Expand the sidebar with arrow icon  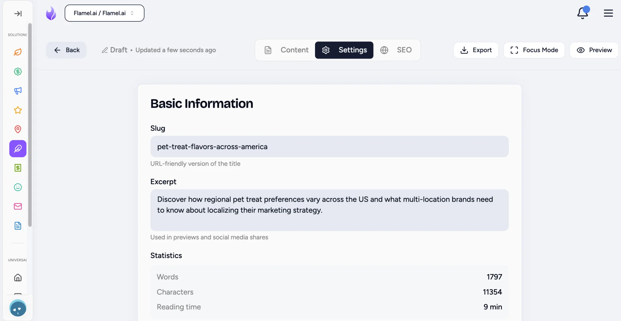pos(18,13)
